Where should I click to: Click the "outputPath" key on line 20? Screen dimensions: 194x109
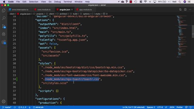click(48, 24)
